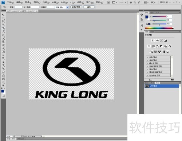The image size is (182, 141).
Task: Select the Rectangular Marquee tool
Action: coord(3,18)
